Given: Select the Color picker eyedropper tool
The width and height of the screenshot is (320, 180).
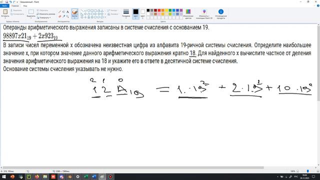Looking at the screenshot, I should click(x=63, y=16).
